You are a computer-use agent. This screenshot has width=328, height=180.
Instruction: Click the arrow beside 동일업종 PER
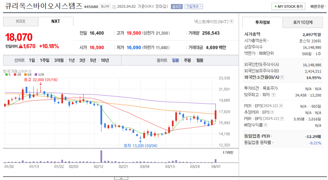coord(272,136)
